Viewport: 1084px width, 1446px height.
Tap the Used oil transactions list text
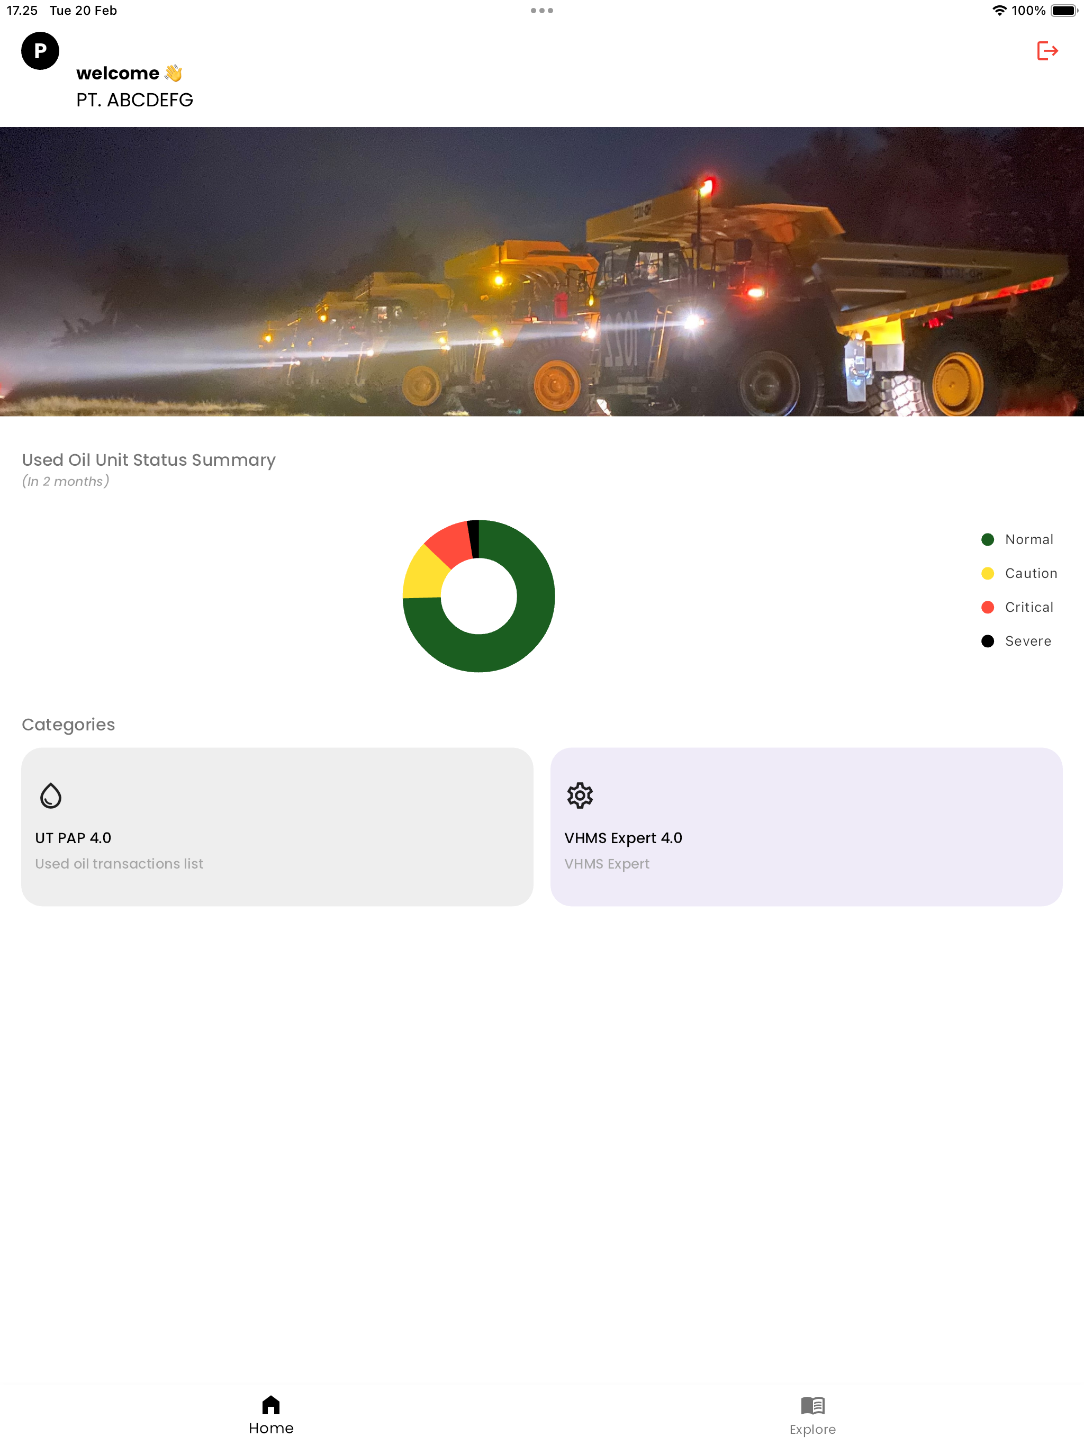point(119,864)
